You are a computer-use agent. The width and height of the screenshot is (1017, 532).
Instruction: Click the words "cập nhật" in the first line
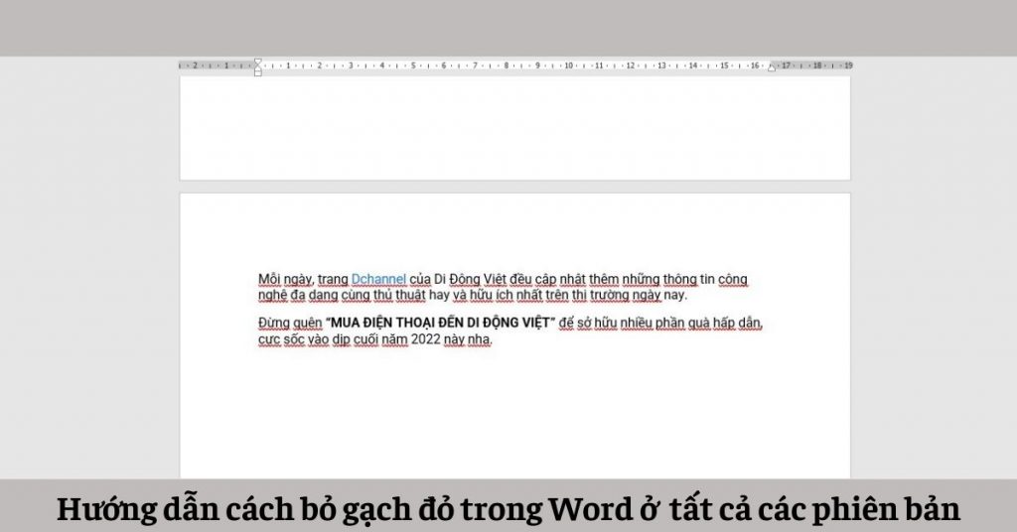coord(560,280)
